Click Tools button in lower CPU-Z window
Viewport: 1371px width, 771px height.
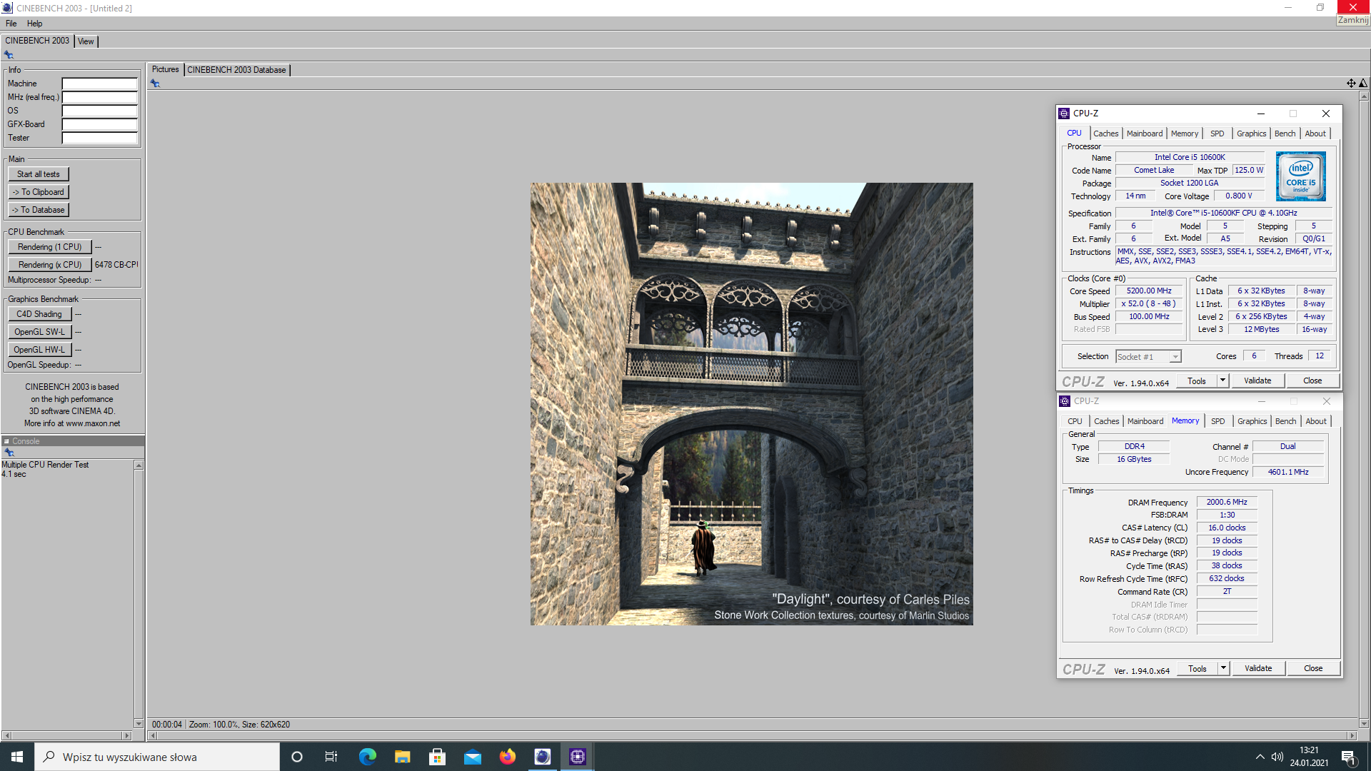coord(1197,668)
